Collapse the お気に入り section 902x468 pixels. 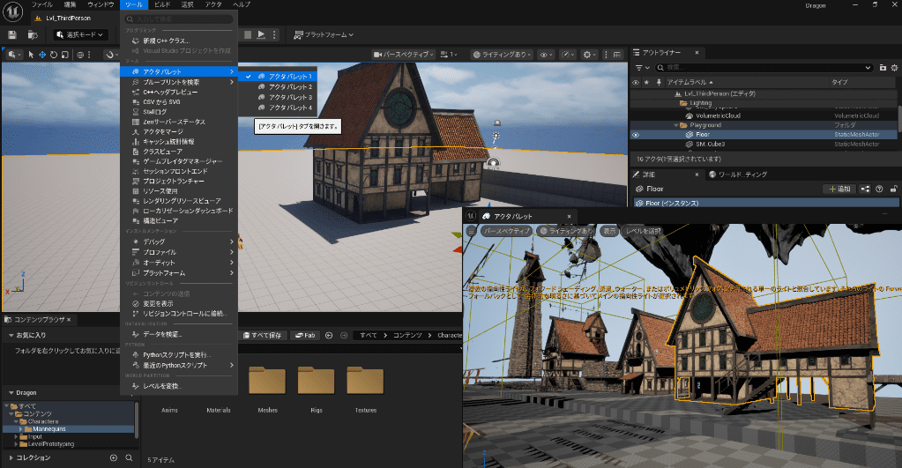coord(11,335)
